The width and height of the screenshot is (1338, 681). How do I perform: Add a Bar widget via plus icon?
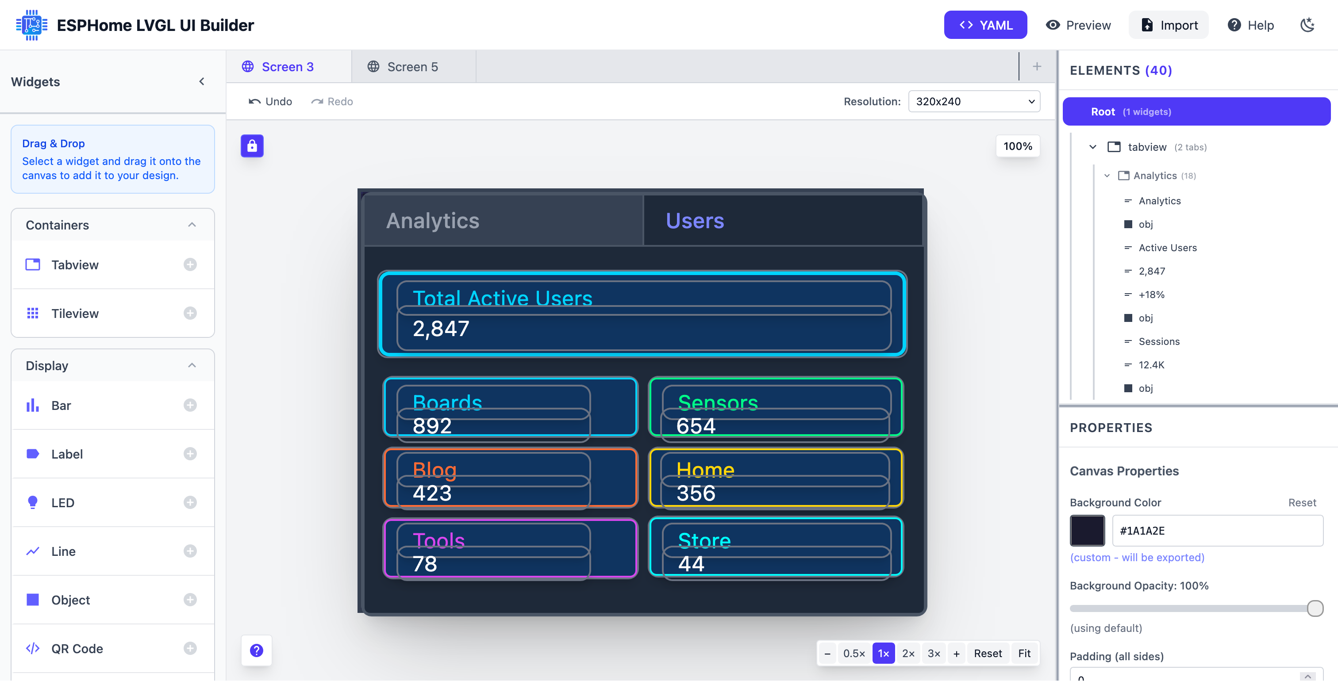point(190,406)
